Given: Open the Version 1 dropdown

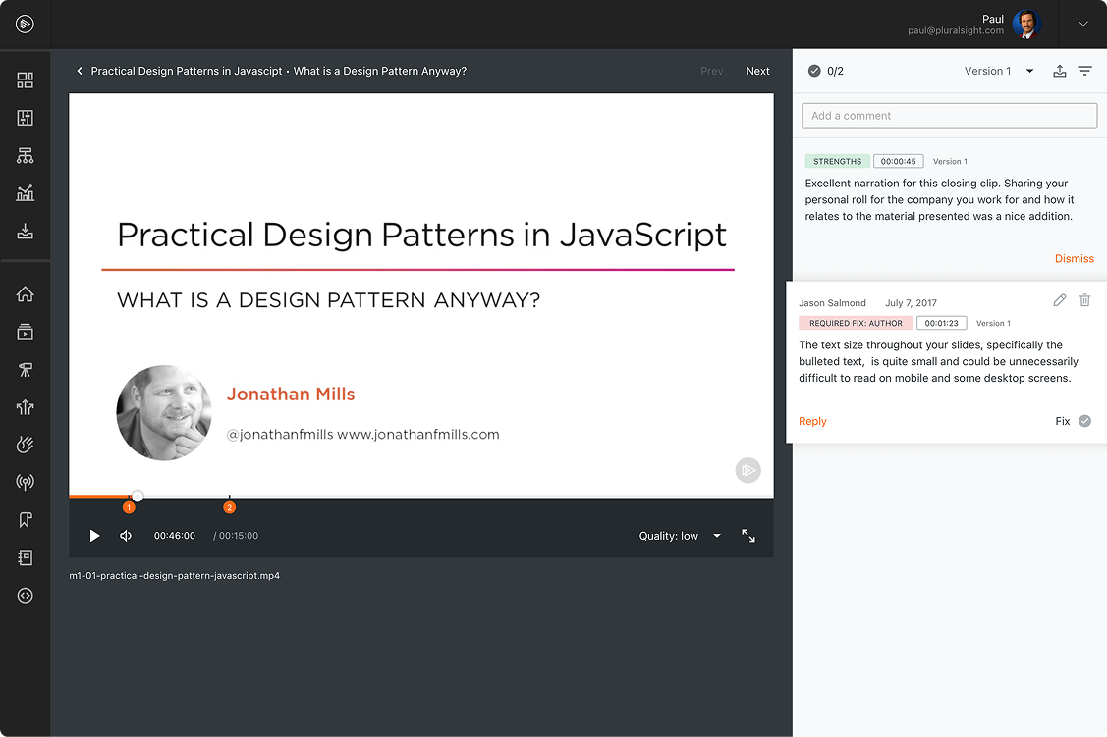Looking at the screenshot, I should 999,71.
